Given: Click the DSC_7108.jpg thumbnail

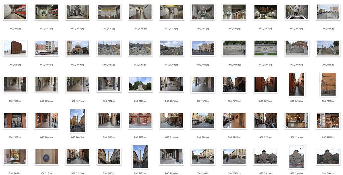Looking at the screenshot, I should [x=109, y=121].
